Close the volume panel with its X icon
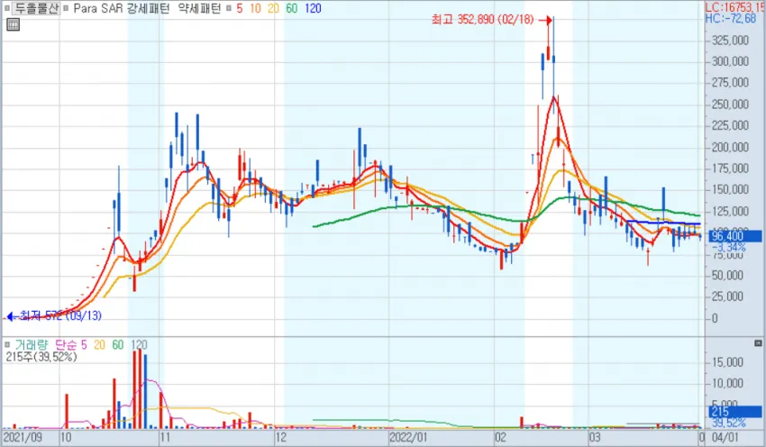The image size is (766, 447). click(x=758, y=343)
